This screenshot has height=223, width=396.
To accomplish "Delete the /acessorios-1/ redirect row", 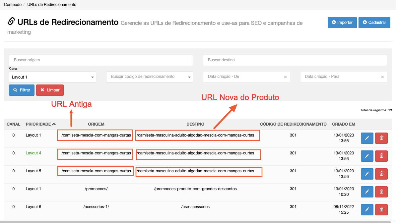I will tap(381, 210).
